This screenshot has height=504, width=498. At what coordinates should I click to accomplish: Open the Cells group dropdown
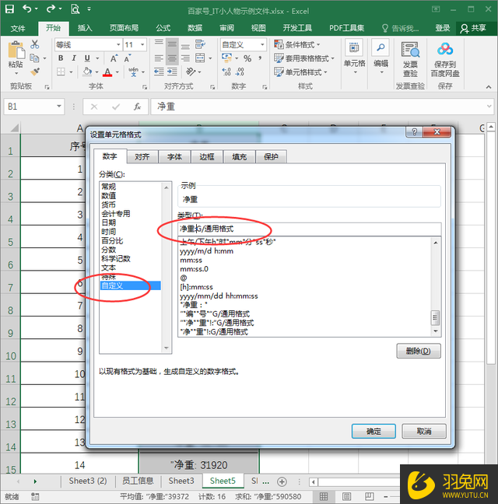pos(354,57)
